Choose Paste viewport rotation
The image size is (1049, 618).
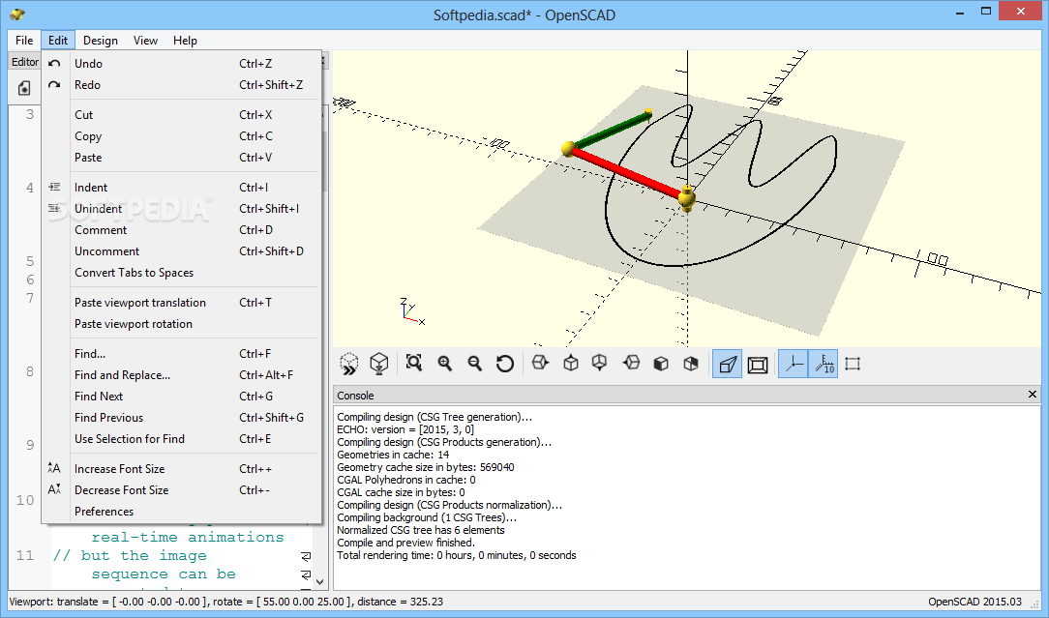pyautogui.click(x=181, y=324)
